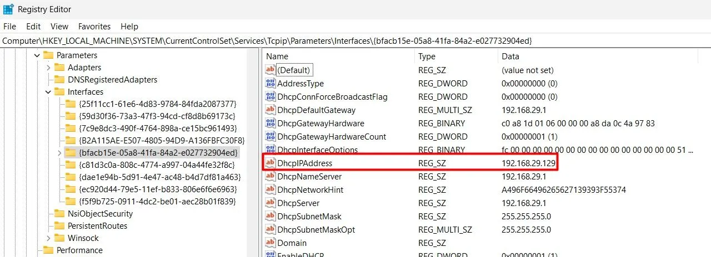Click the A496F664962656271393 93F55374 data cell

564,189
